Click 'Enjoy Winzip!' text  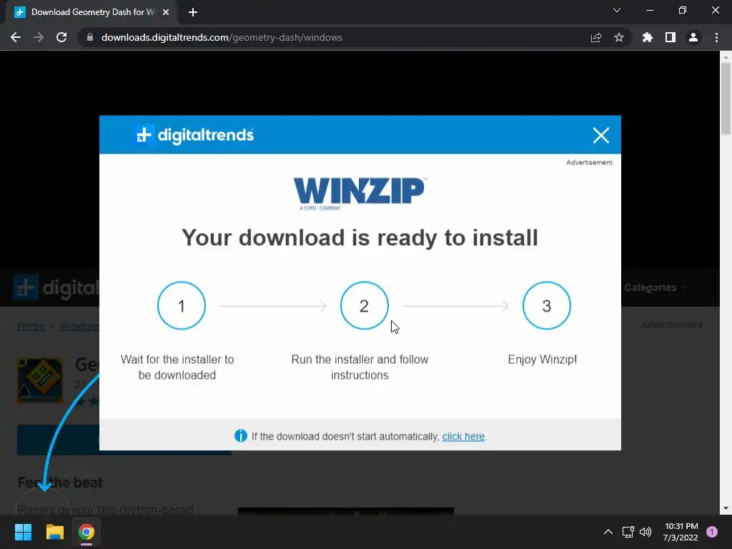point(542,360)
